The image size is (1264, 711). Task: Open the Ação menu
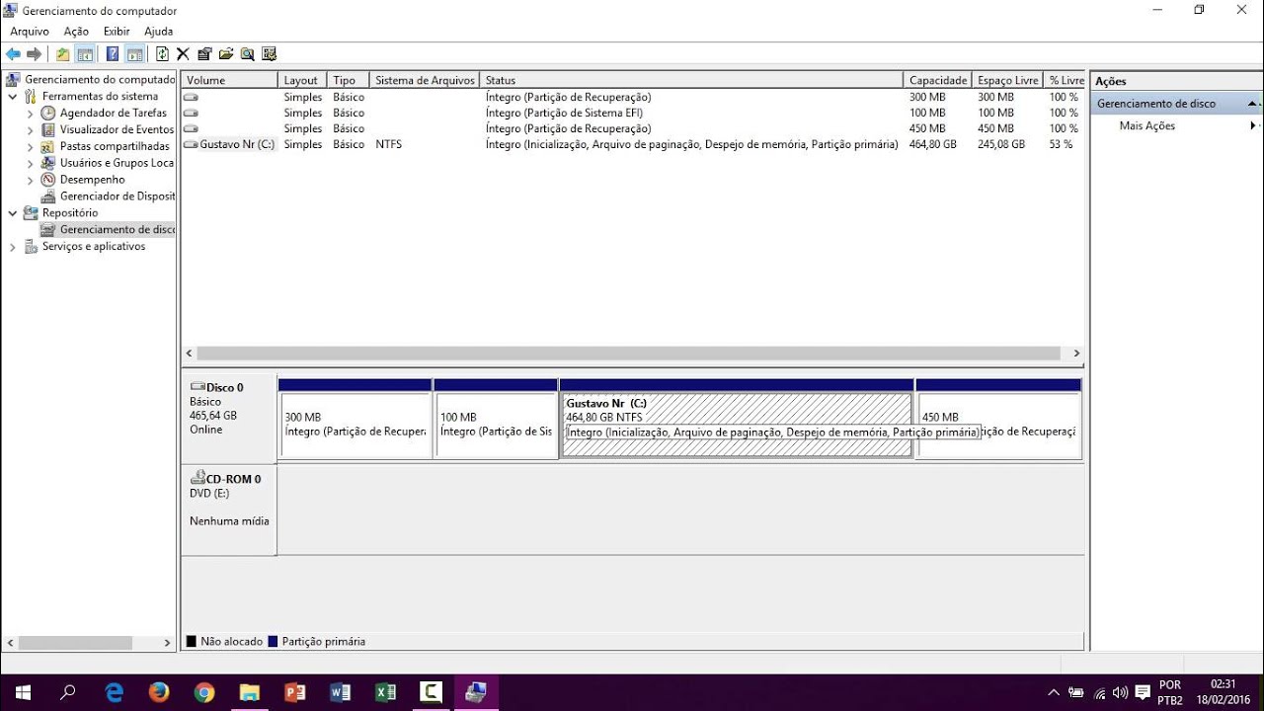[76, 32]
